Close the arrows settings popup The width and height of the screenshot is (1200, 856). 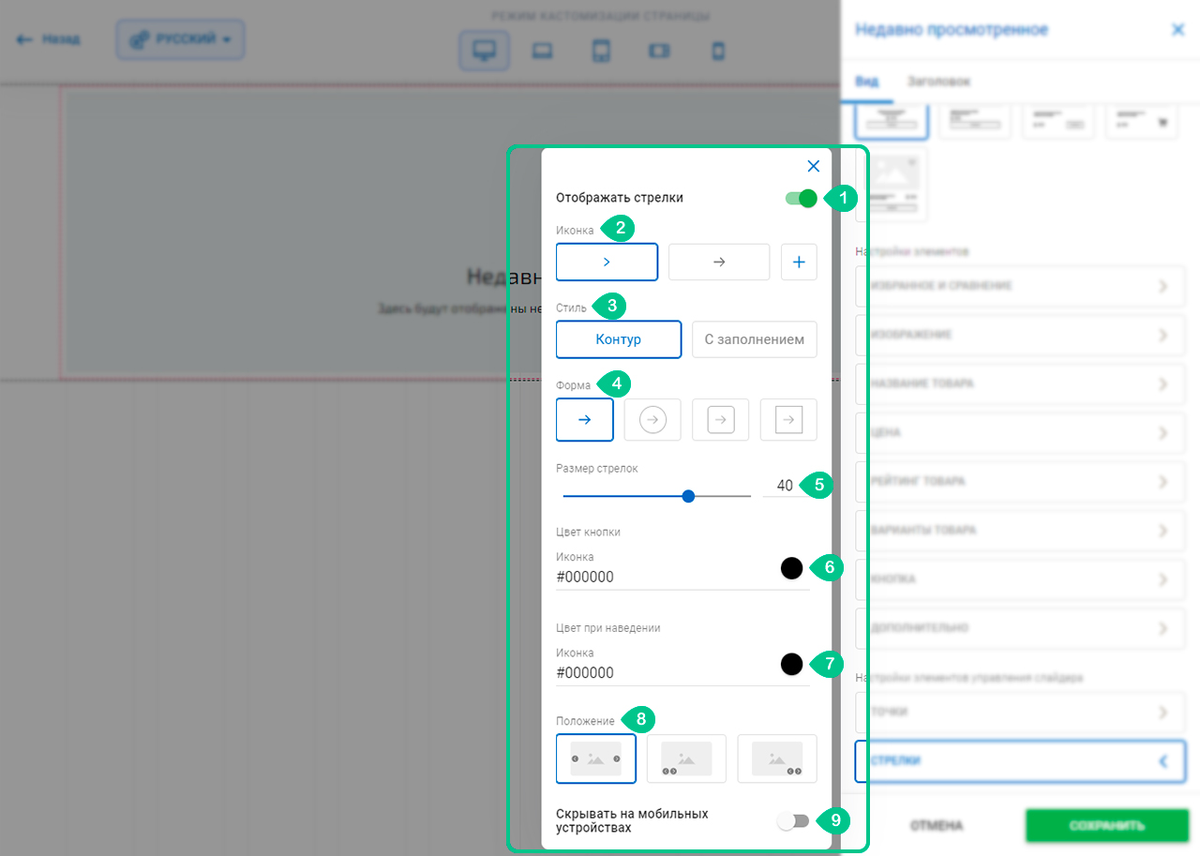(814, 166)
